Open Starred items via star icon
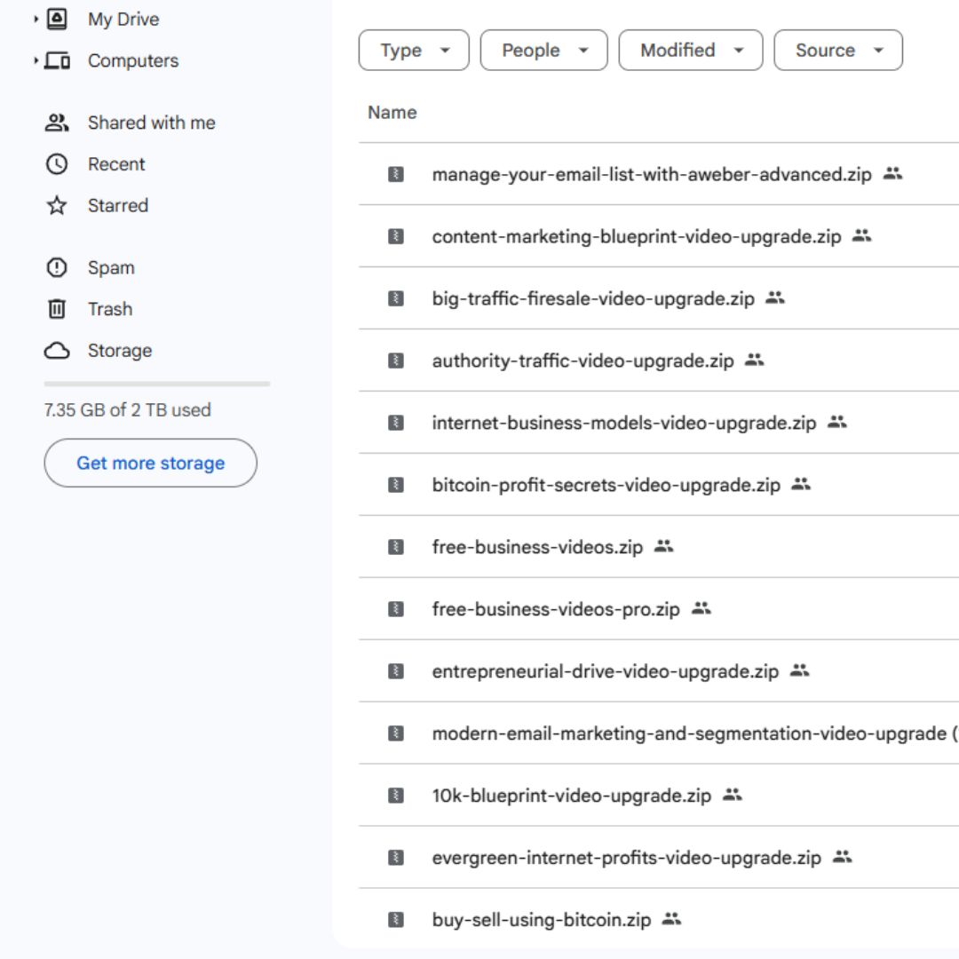This screenshot has width=959, height=959. [x=57, y=206]
